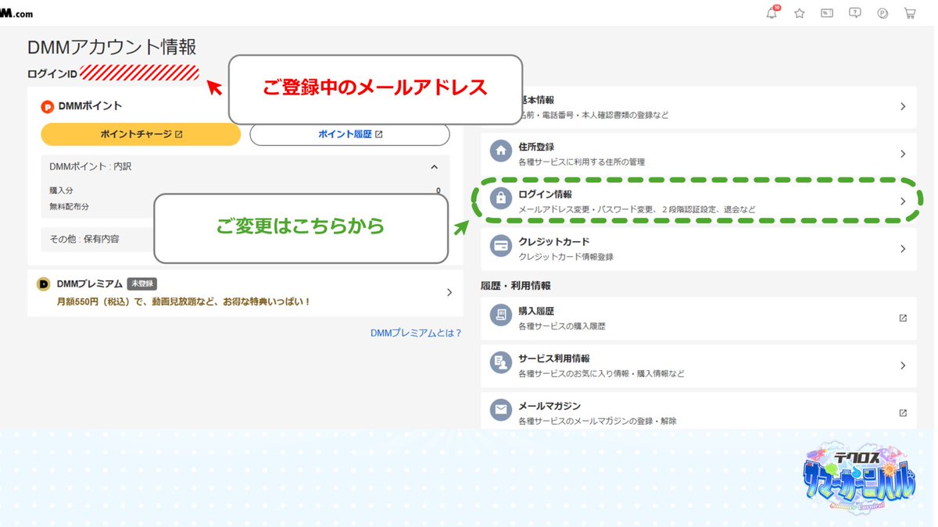Open the shopping cart icon

click(x=910, y=13)
